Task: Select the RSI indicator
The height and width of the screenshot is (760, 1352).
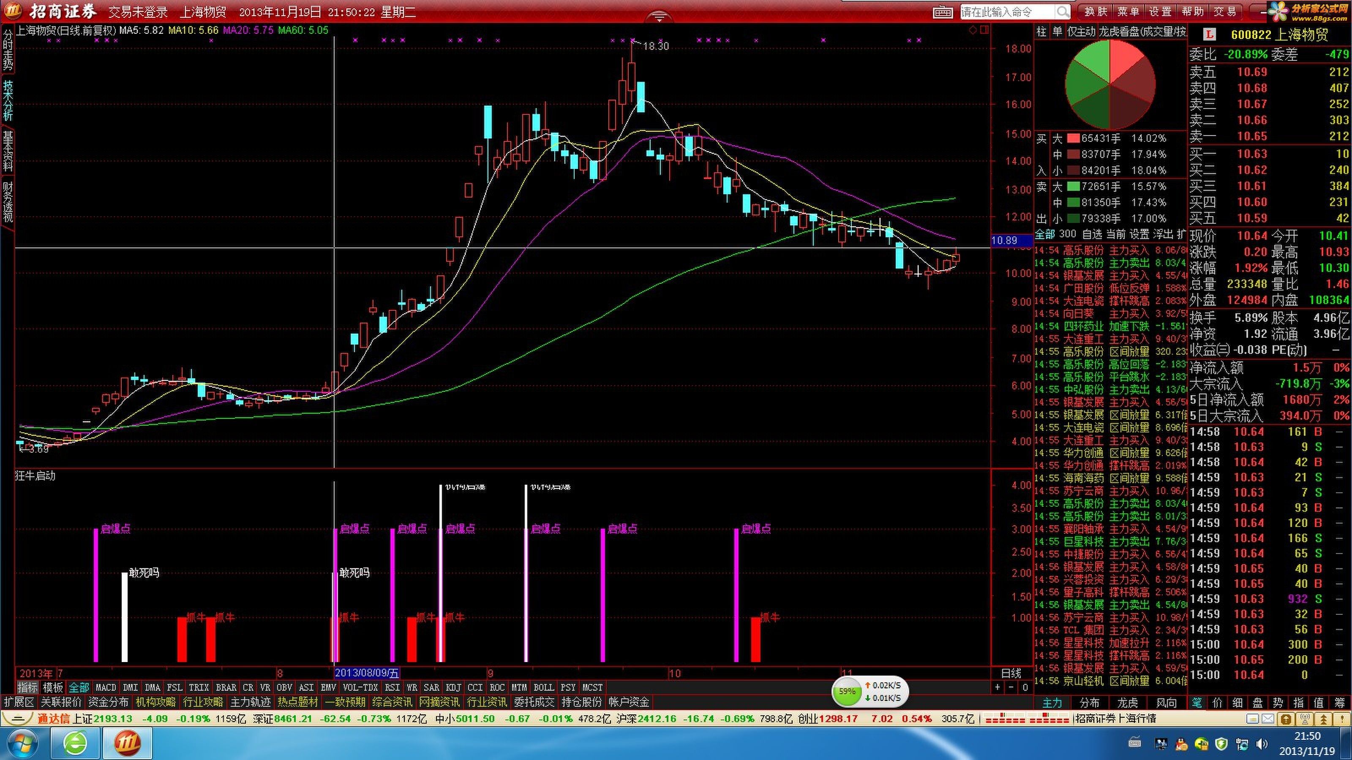Action: [x=392, y=687]
